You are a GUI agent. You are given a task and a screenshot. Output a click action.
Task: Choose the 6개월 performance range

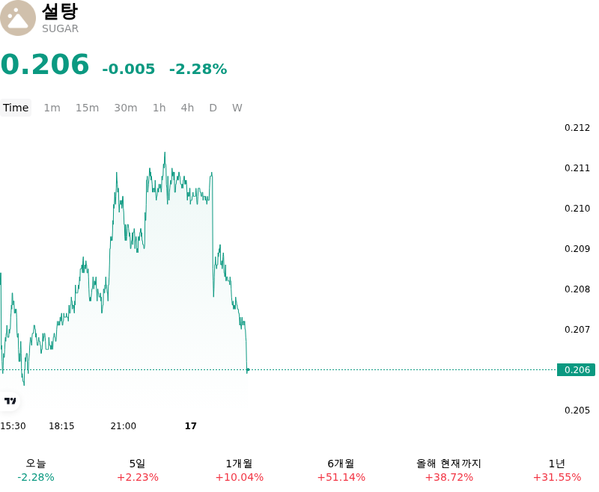tap(341, 470)
